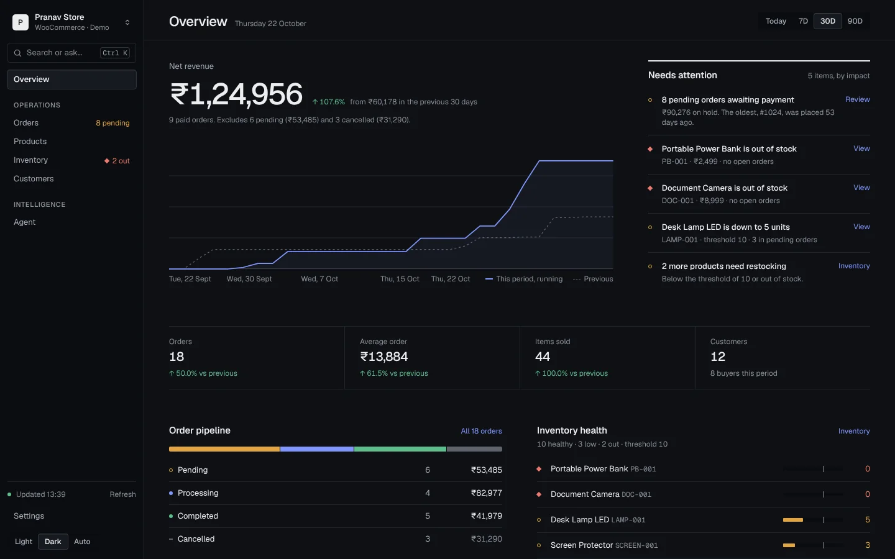Click the Items sold 44 stat
895x559 pixels.
click(607, 358)
